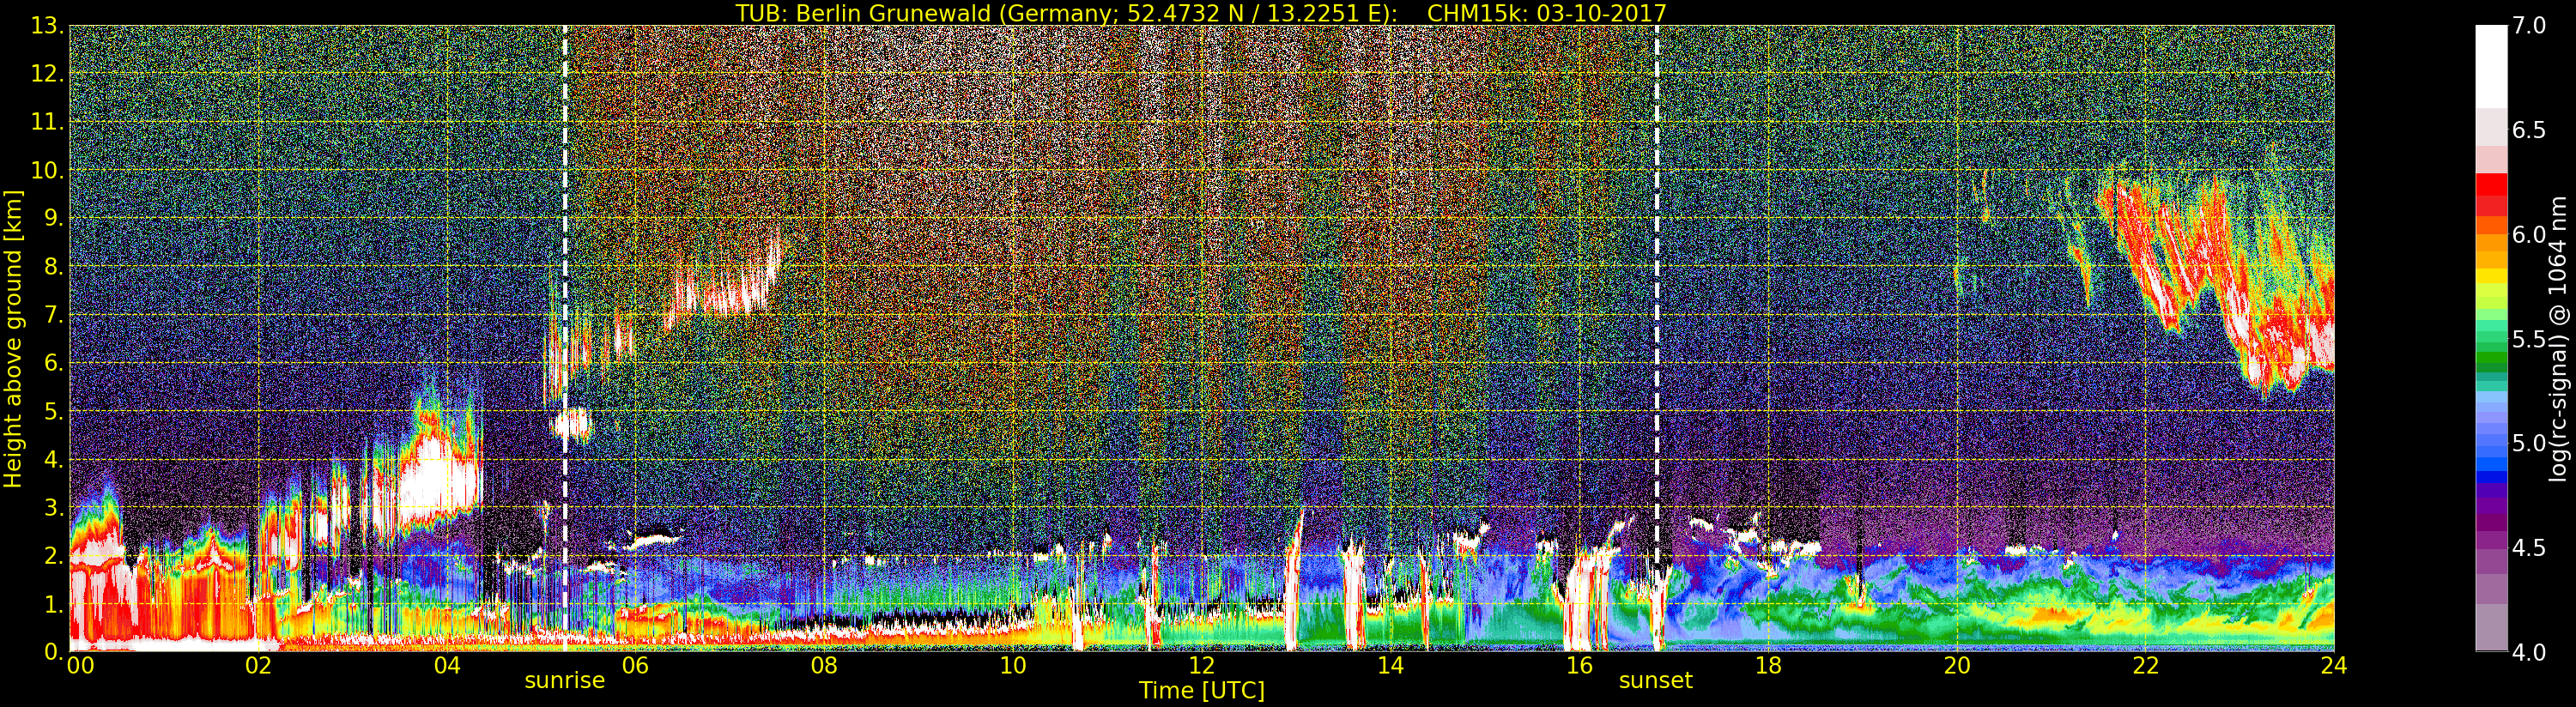This screenshot has height=707, width=2576.
Task: Click the 24 hour tick at the axis end
Action: [x=2333, y=666]
